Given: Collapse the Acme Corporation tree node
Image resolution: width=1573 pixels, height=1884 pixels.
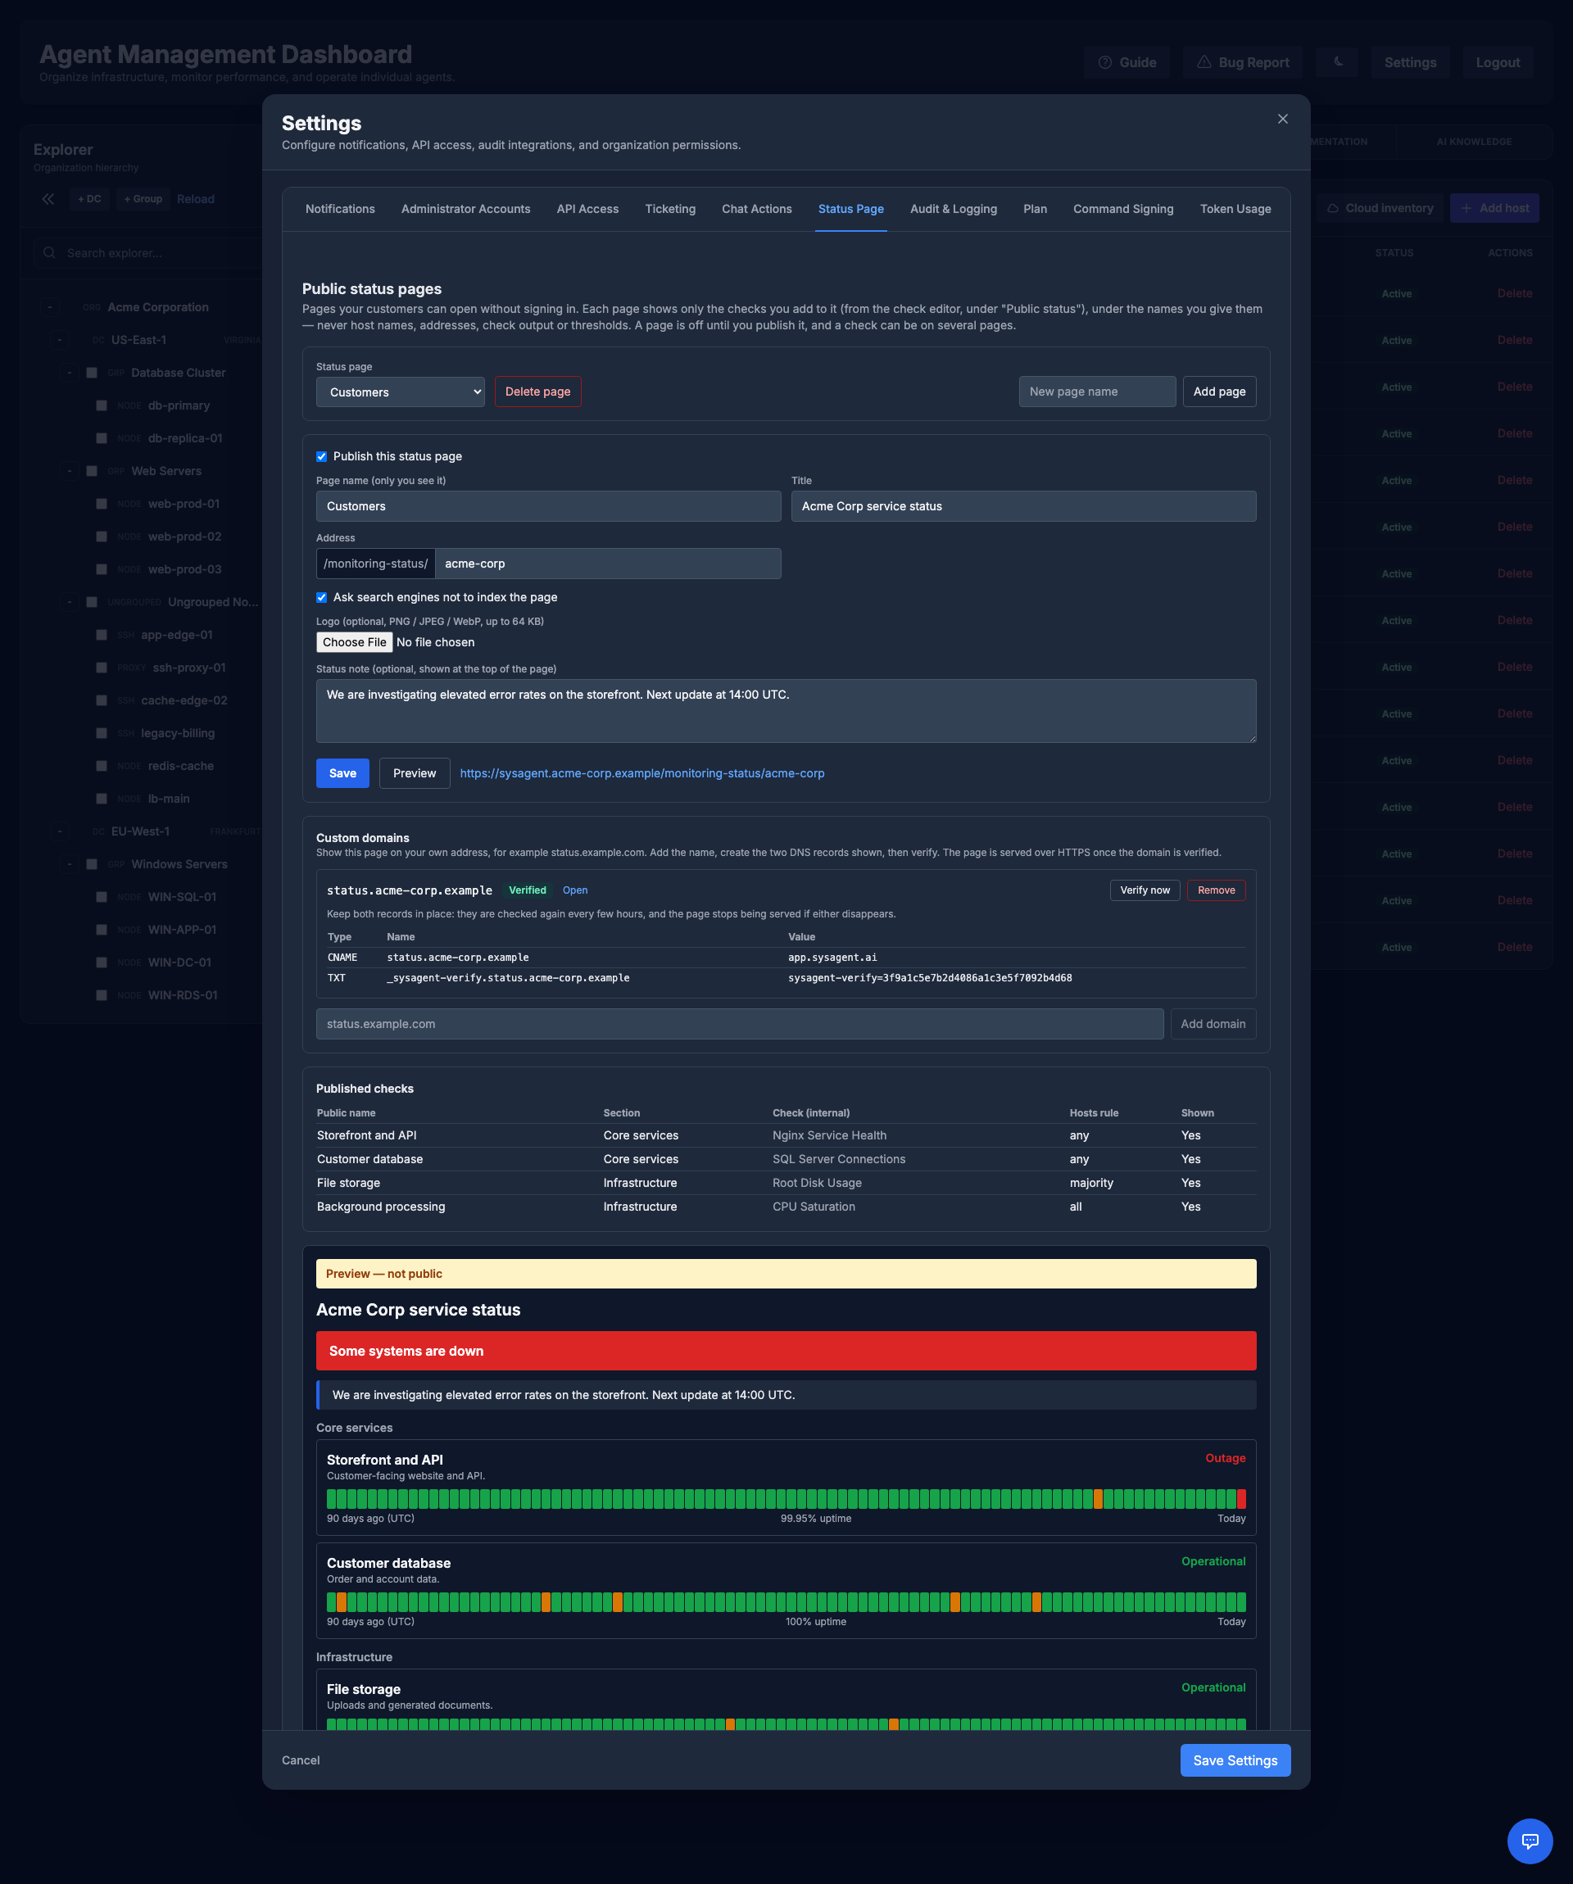Looking at the screenshot, I should pyautogui.click(x=50, y=308).
